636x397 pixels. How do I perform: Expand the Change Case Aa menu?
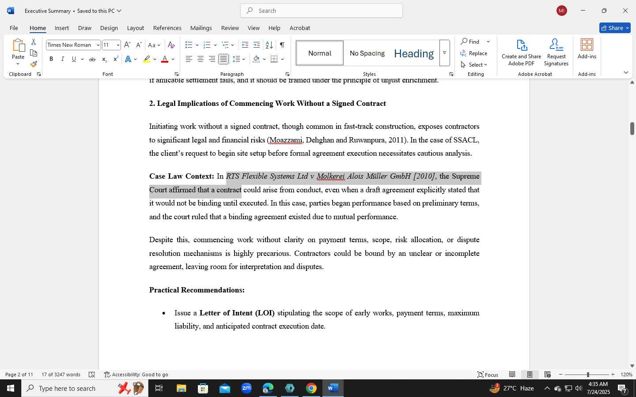154,45
